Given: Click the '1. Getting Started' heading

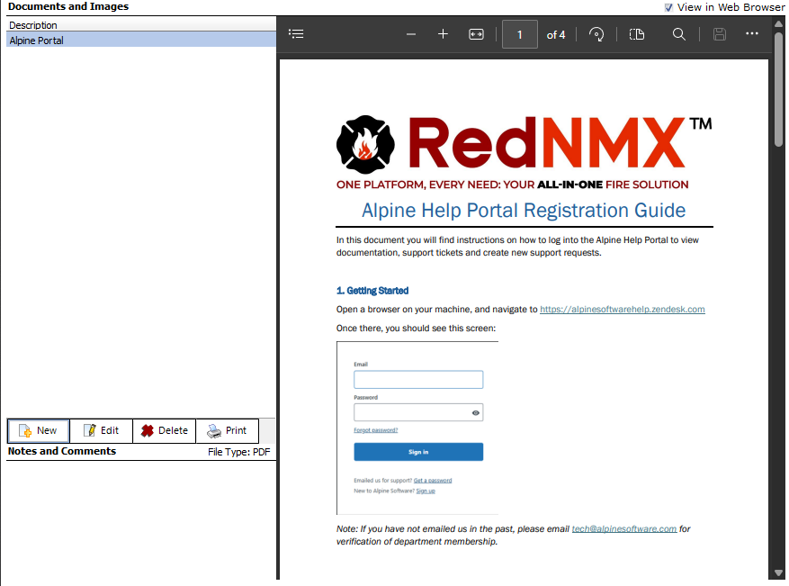Looking at the screenshot, I should pyautogui.click(x=372, y=291).
